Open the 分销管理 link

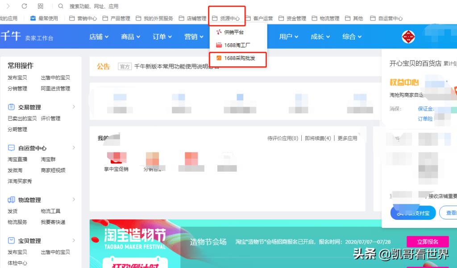17,89
